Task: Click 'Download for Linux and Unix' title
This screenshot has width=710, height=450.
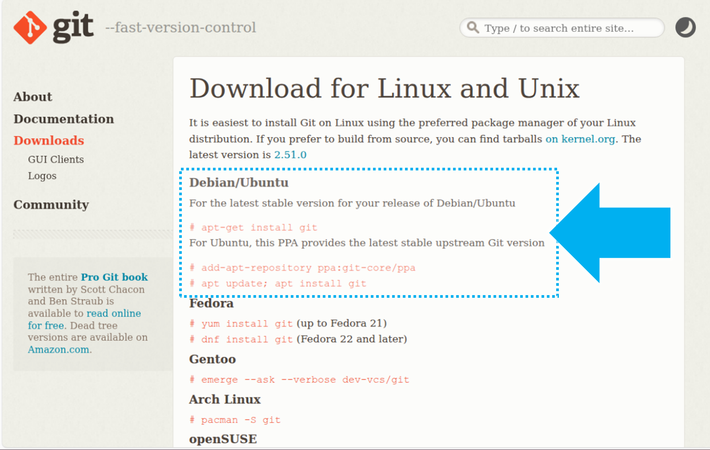Action: (x=385, y=88)
